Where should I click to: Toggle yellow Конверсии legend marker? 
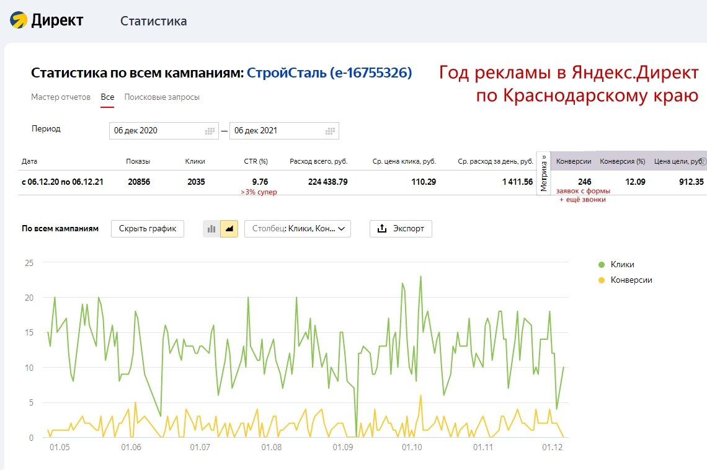point(601,280)
